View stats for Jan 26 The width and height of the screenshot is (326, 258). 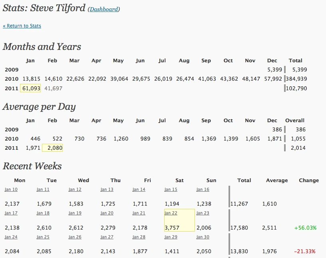click(x=75, y=237)
